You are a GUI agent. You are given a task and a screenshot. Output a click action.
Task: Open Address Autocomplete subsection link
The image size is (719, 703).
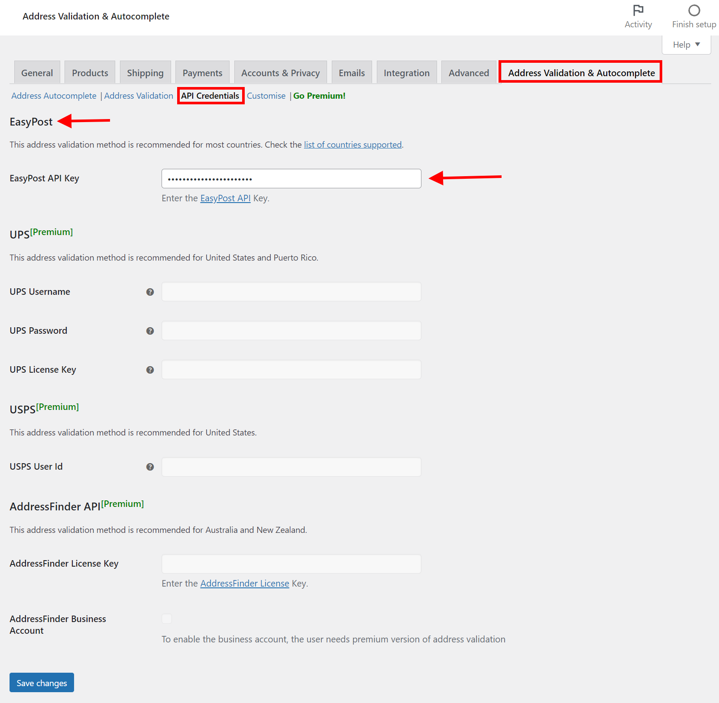[54, 96]
